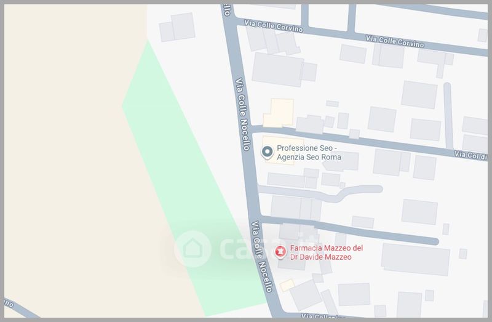Viewport: 492px width, 322px height.
Task: Click the two gray buildings at top left
Action: [x=177, y=27]
